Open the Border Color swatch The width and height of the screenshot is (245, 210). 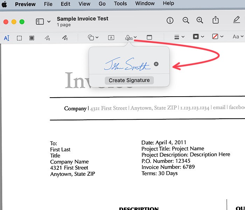[x=198, y=37]
